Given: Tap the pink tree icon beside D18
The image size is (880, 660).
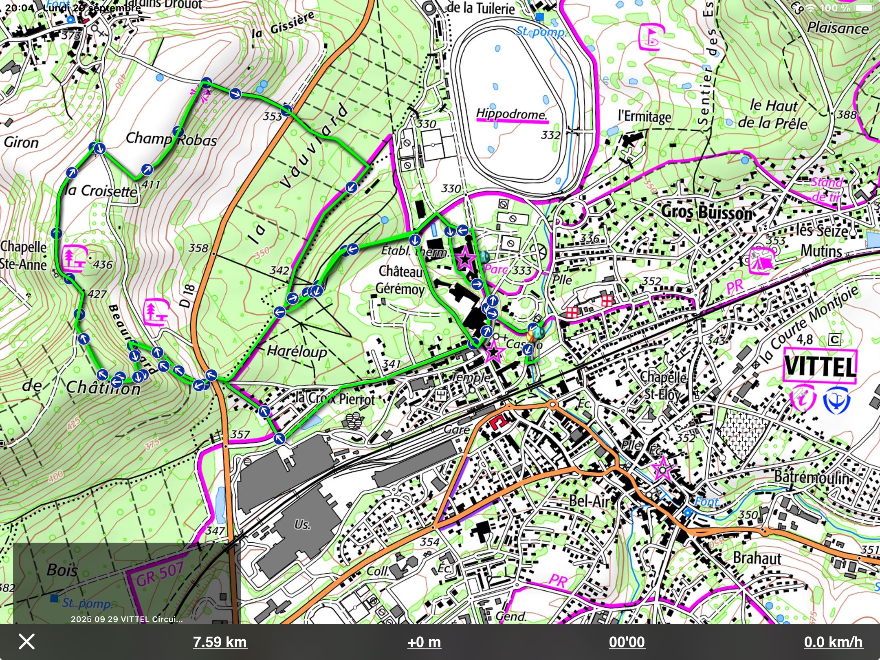Looking at the screenshot, I should [156, 312].
